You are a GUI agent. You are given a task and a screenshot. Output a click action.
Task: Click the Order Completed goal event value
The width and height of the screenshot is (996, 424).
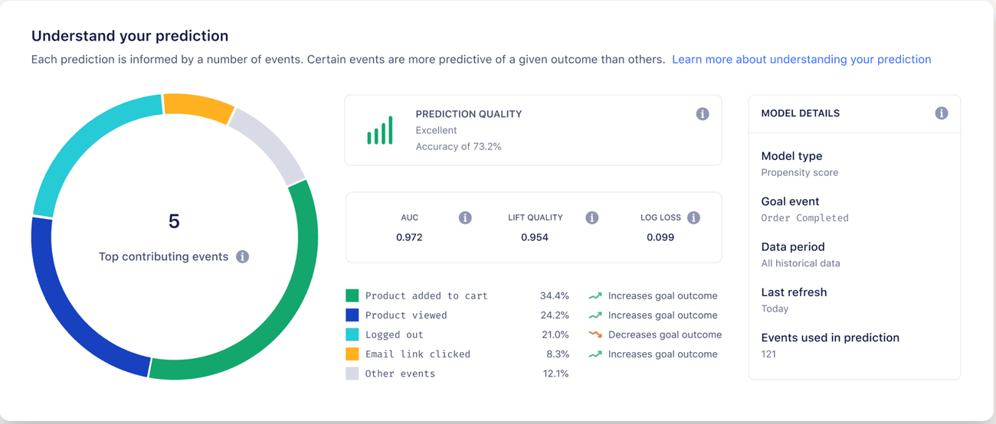[804, 218]
